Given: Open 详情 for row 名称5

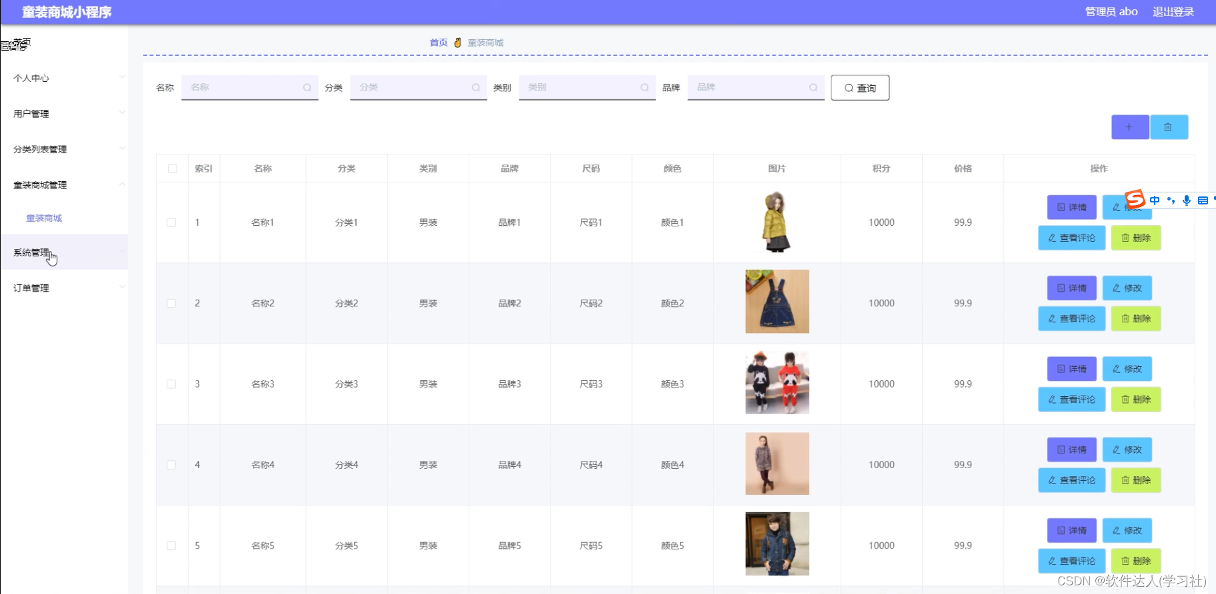Looking at the screenshot, I should point(1071,531).
